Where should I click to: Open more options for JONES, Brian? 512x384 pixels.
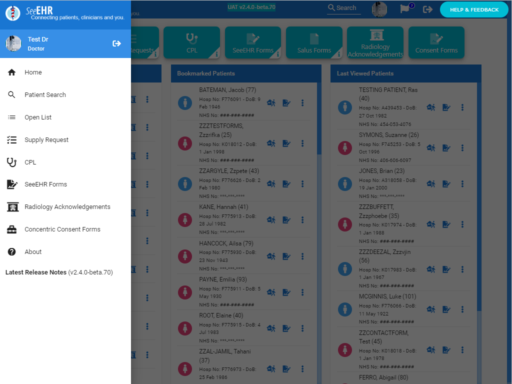tap(462, 184)
